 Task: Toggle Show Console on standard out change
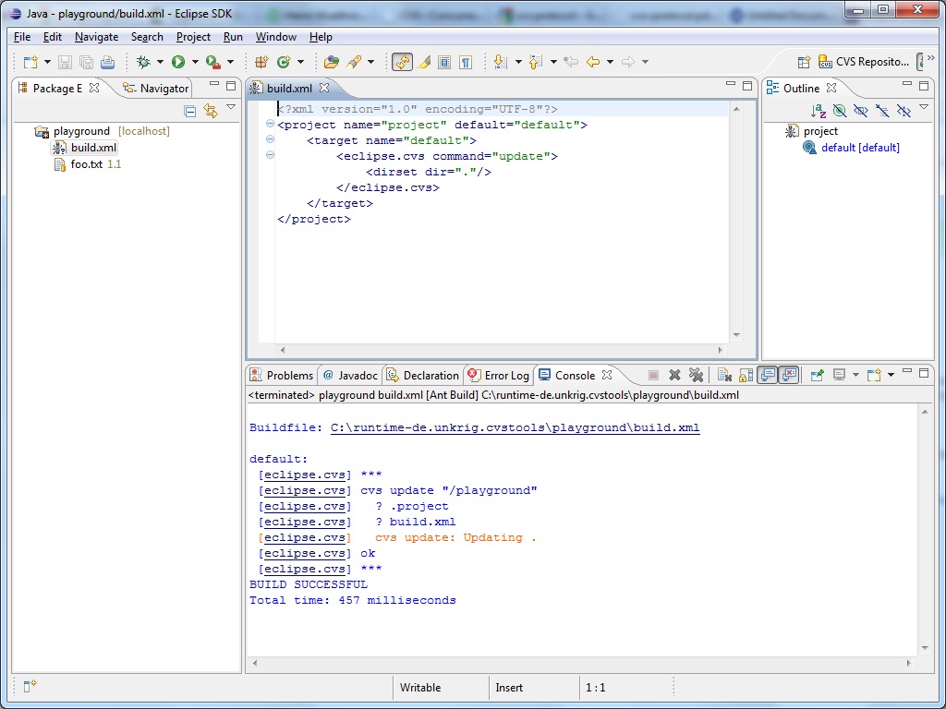(768, 375)
